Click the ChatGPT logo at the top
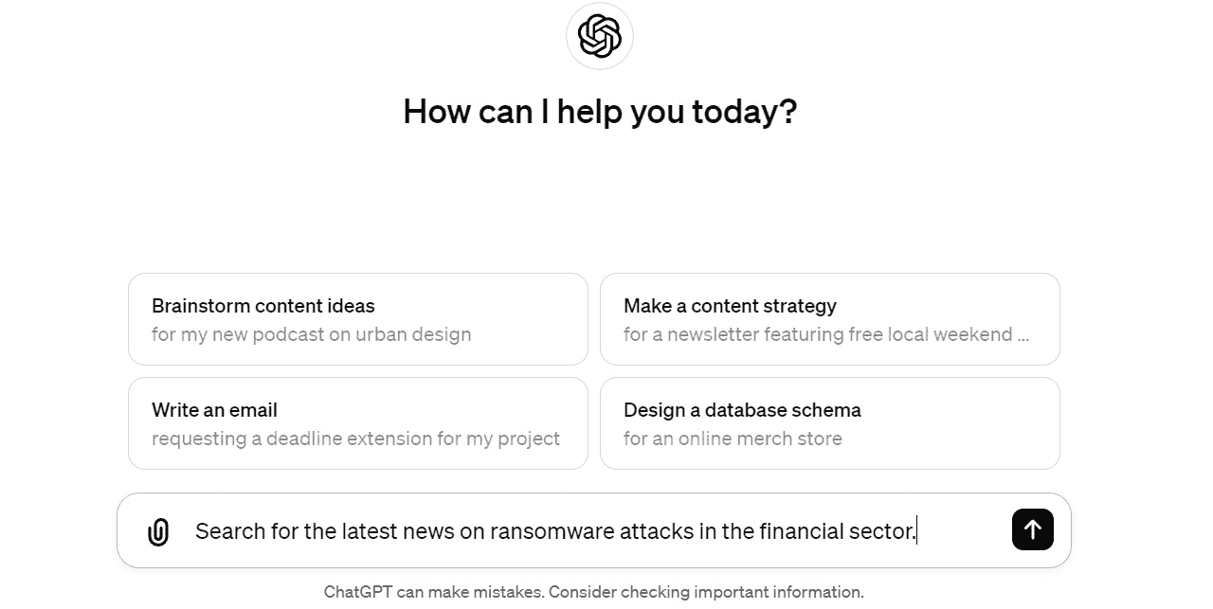This screenshot has height=609, width=1213. pos(600,36)
